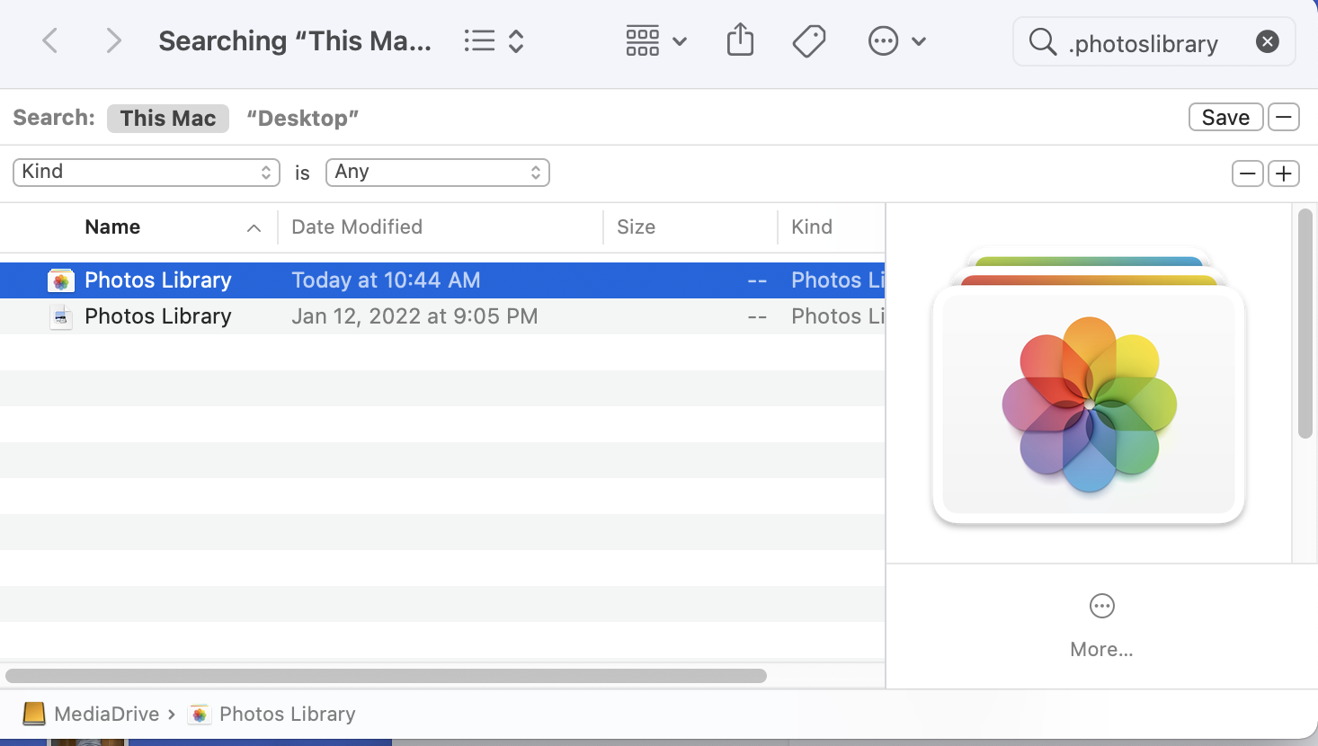
Task: Open the More… actions in preview pane
Action: (1101, 626)
